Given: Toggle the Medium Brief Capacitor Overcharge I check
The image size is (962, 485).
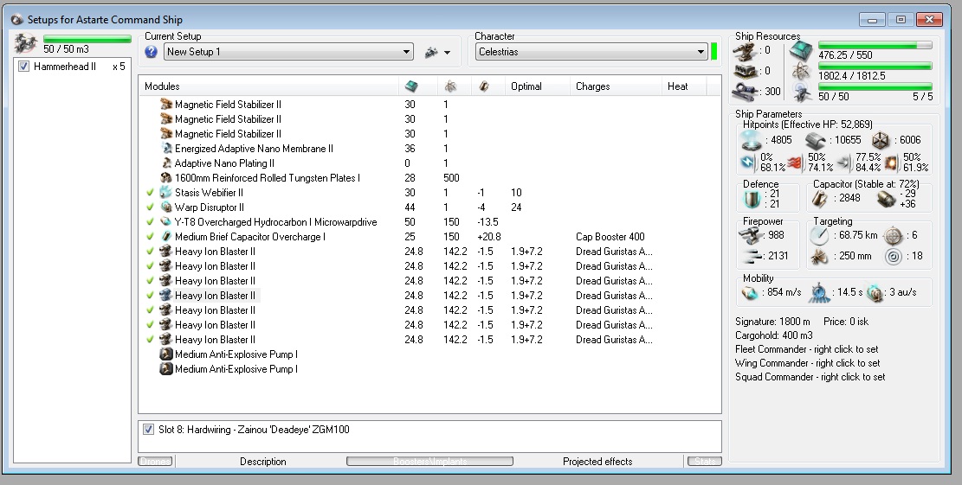Looking at the screenshot, I should pyautogui.click(x=150, y=236).
